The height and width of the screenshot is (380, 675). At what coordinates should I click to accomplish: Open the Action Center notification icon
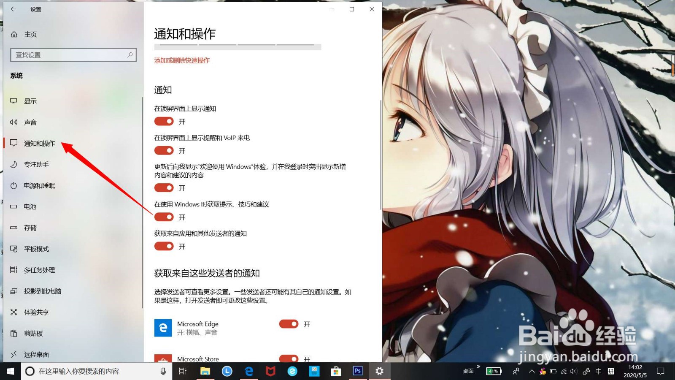(x=661, y=371)
